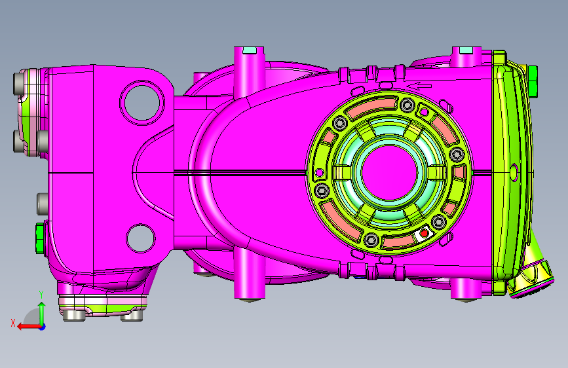Select the 'Y' label of the triad
Viewport: 568px width, 368px height.
(41, 295)
